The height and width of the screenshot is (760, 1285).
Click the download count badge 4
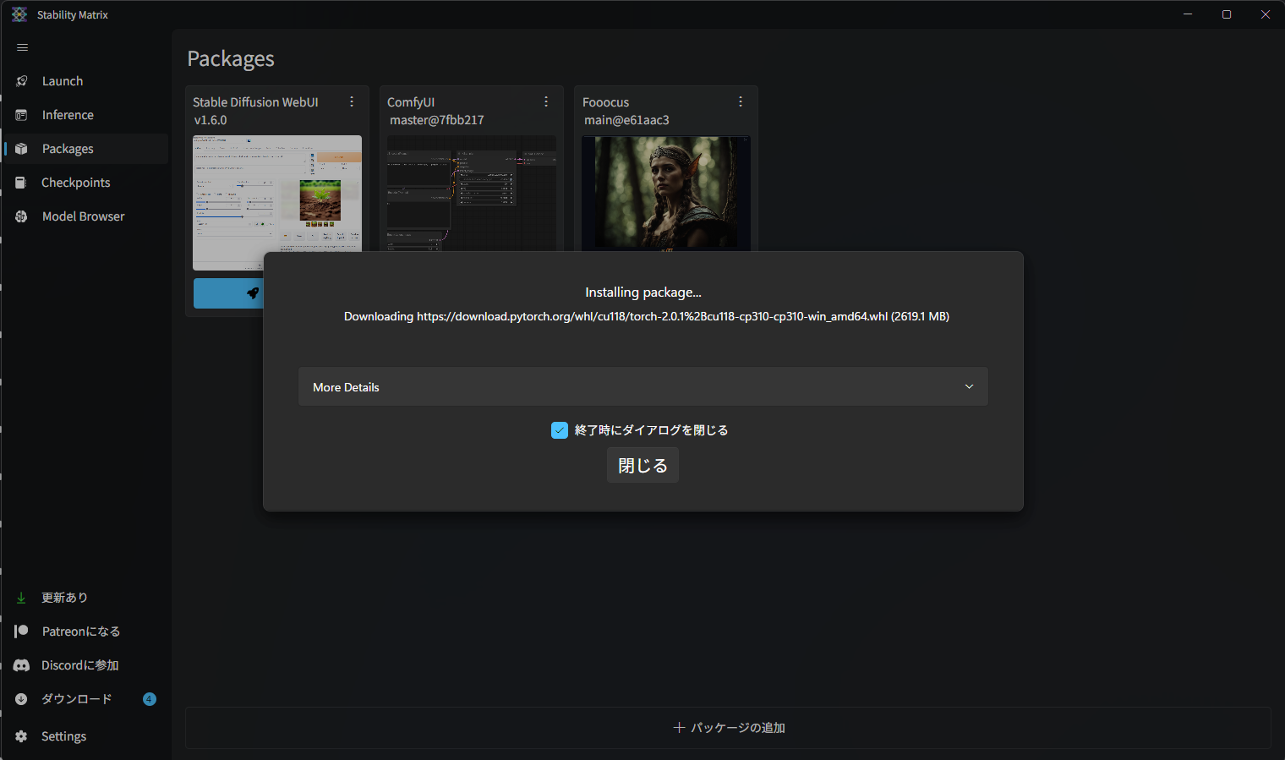150,699
